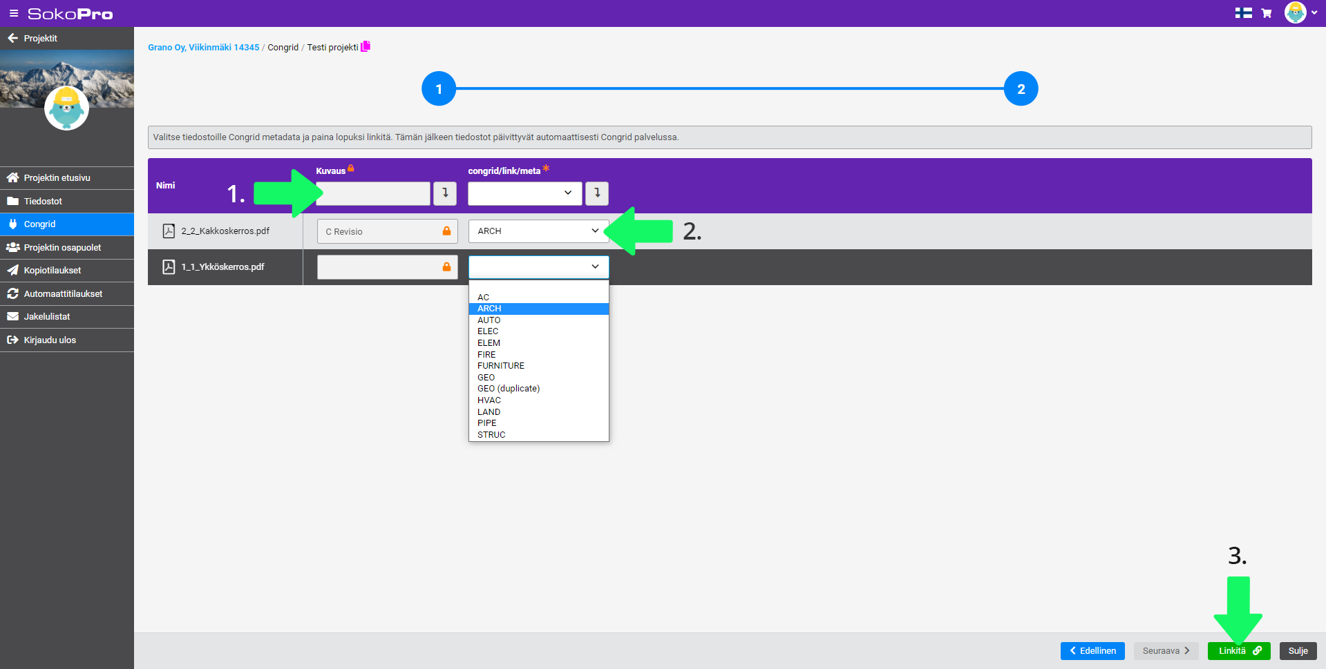The width and height of the screenshot is (1326, 669).
Task: Click the PDF icon for 1_1_Ykköskerros.pdf
Action: pos(169,266)
